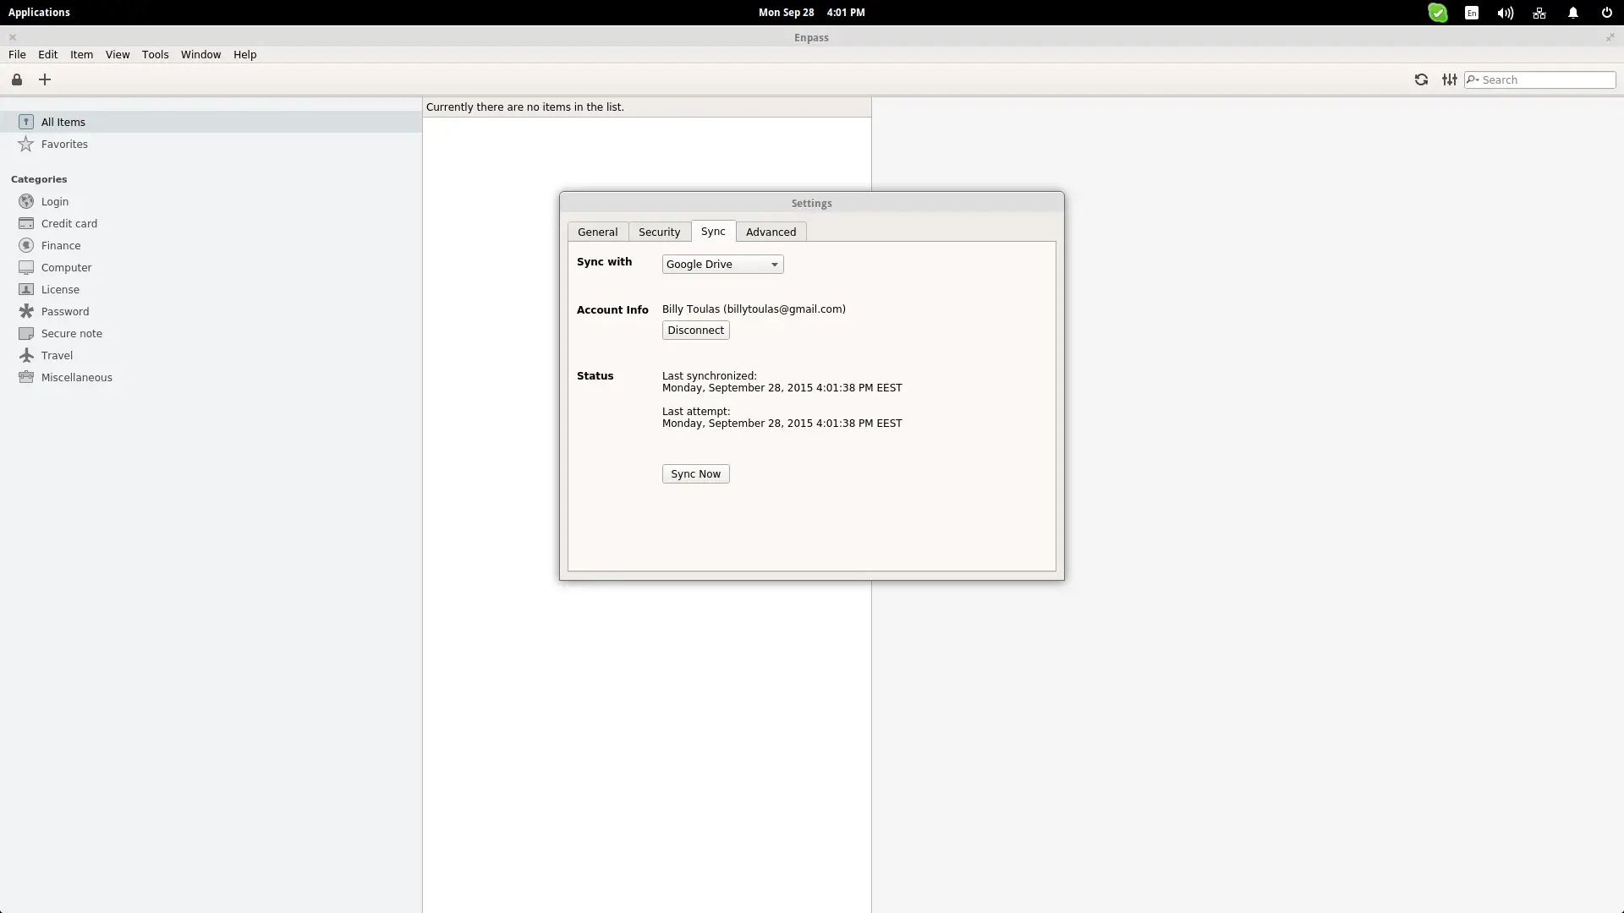This screenshot has width=1624, height=913.
Task: Expand the Sync with Google Drive dropdown
Action: (x=723, y=264)
